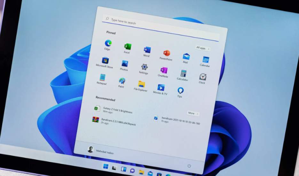Screen dimensions: 299x176
Task: Open Settings gear in pinned apps
Action: coord(144,67)
